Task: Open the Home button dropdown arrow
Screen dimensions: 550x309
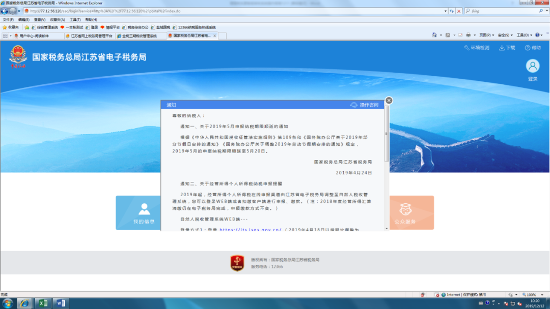Action: 441,35
